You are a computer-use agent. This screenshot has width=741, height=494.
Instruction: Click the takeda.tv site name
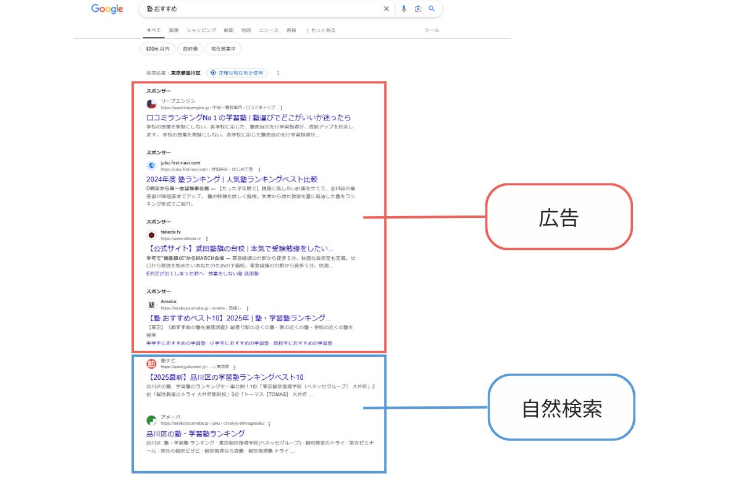click(x=171, y=232)
